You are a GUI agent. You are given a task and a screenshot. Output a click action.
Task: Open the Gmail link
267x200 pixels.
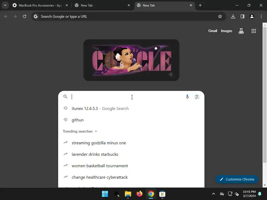(x=213, y=31)
